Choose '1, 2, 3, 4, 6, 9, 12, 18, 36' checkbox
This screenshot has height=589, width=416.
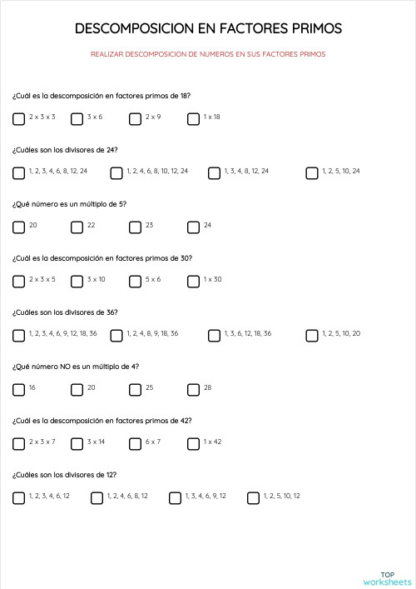pyautogui.click(x=19, y=336)
